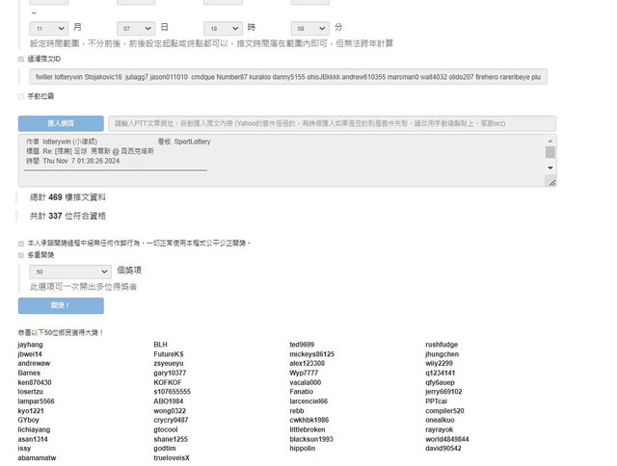Toggle the 多重開獎 checkbox

point(21,255)
